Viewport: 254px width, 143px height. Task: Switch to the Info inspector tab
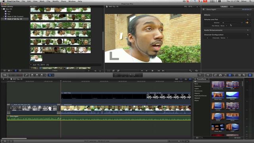pyautogui.click(x=232, y=7)
